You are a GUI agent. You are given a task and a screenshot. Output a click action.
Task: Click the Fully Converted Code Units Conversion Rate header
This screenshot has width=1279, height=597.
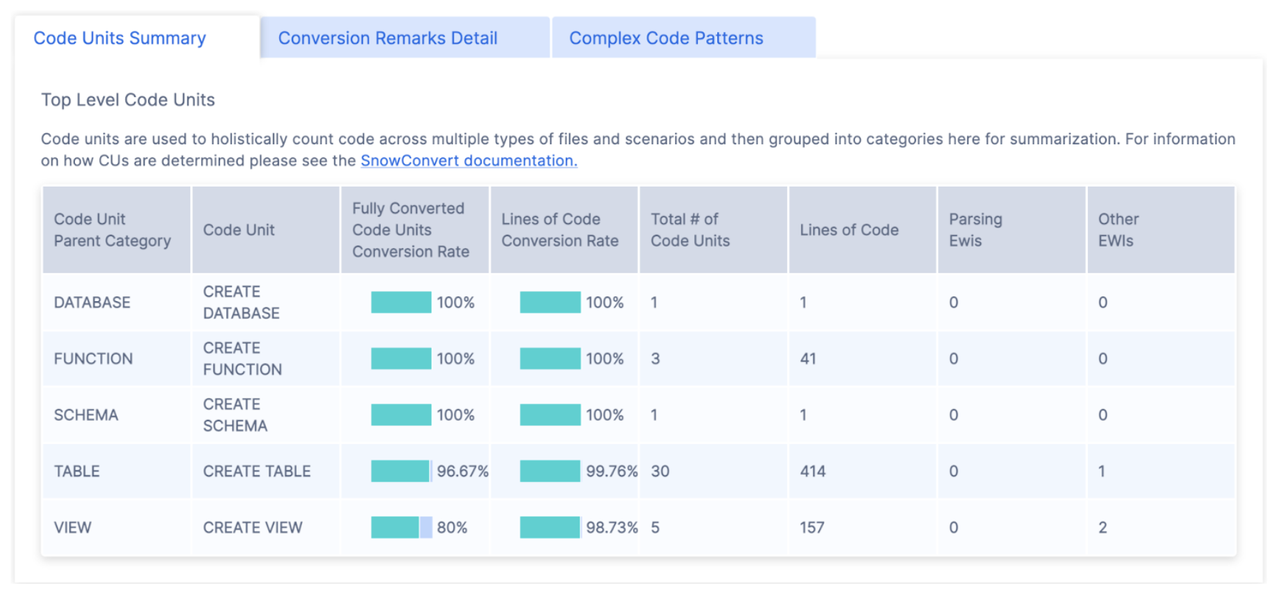pos(408,230)
